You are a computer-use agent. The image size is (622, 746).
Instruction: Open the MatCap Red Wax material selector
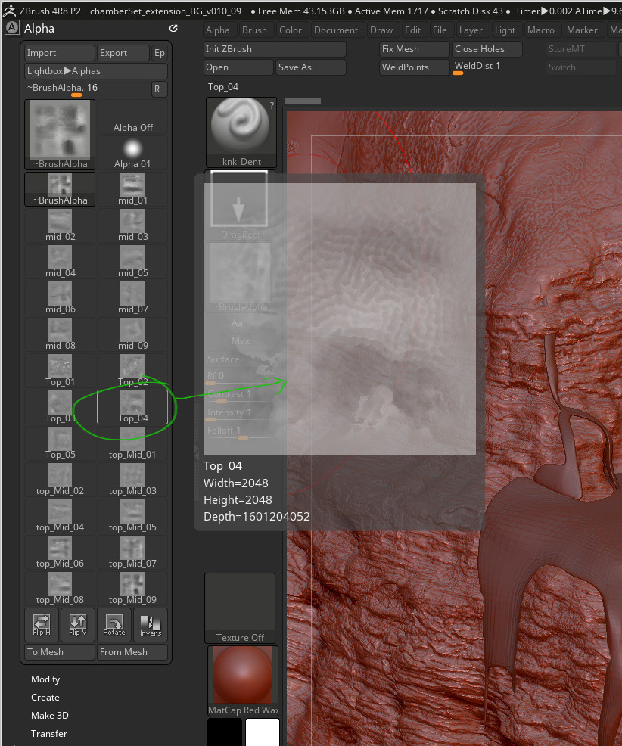tap(240, 676)
